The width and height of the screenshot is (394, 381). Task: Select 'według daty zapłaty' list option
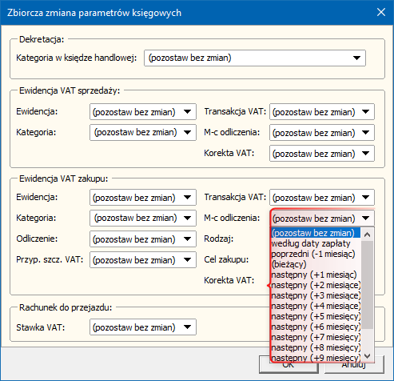[316, 243]
